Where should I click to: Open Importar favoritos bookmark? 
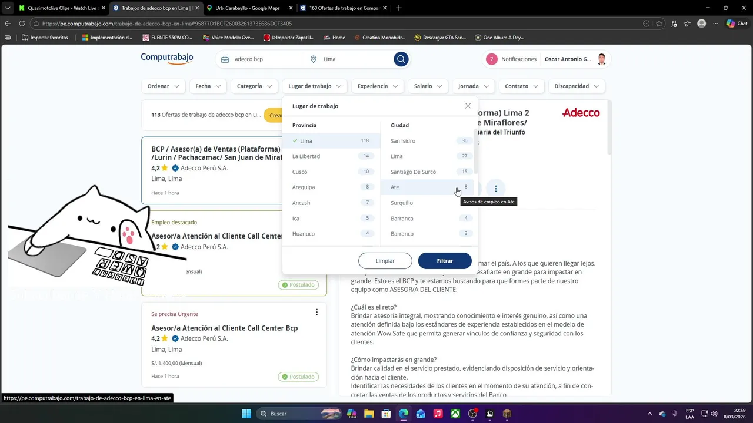(44, 38)
